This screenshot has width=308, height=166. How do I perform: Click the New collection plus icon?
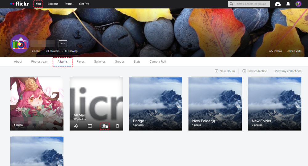(244, 71)
